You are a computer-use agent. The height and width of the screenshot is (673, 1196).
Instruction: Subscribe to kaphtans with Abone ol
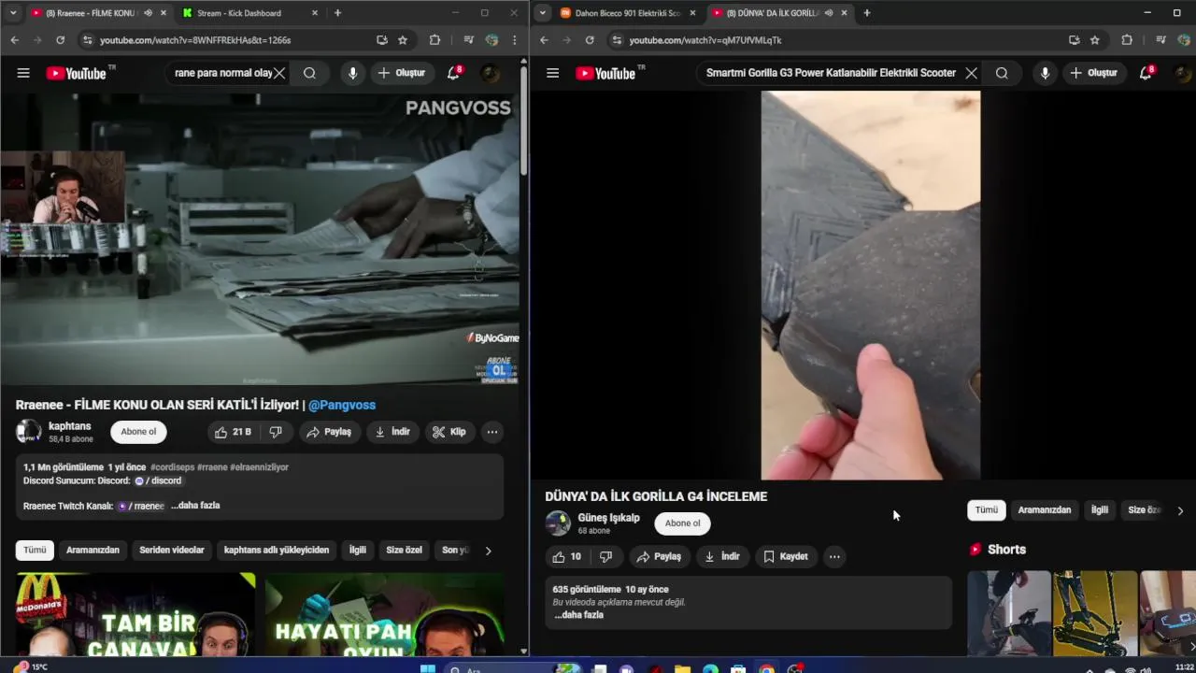pos(138,432)
